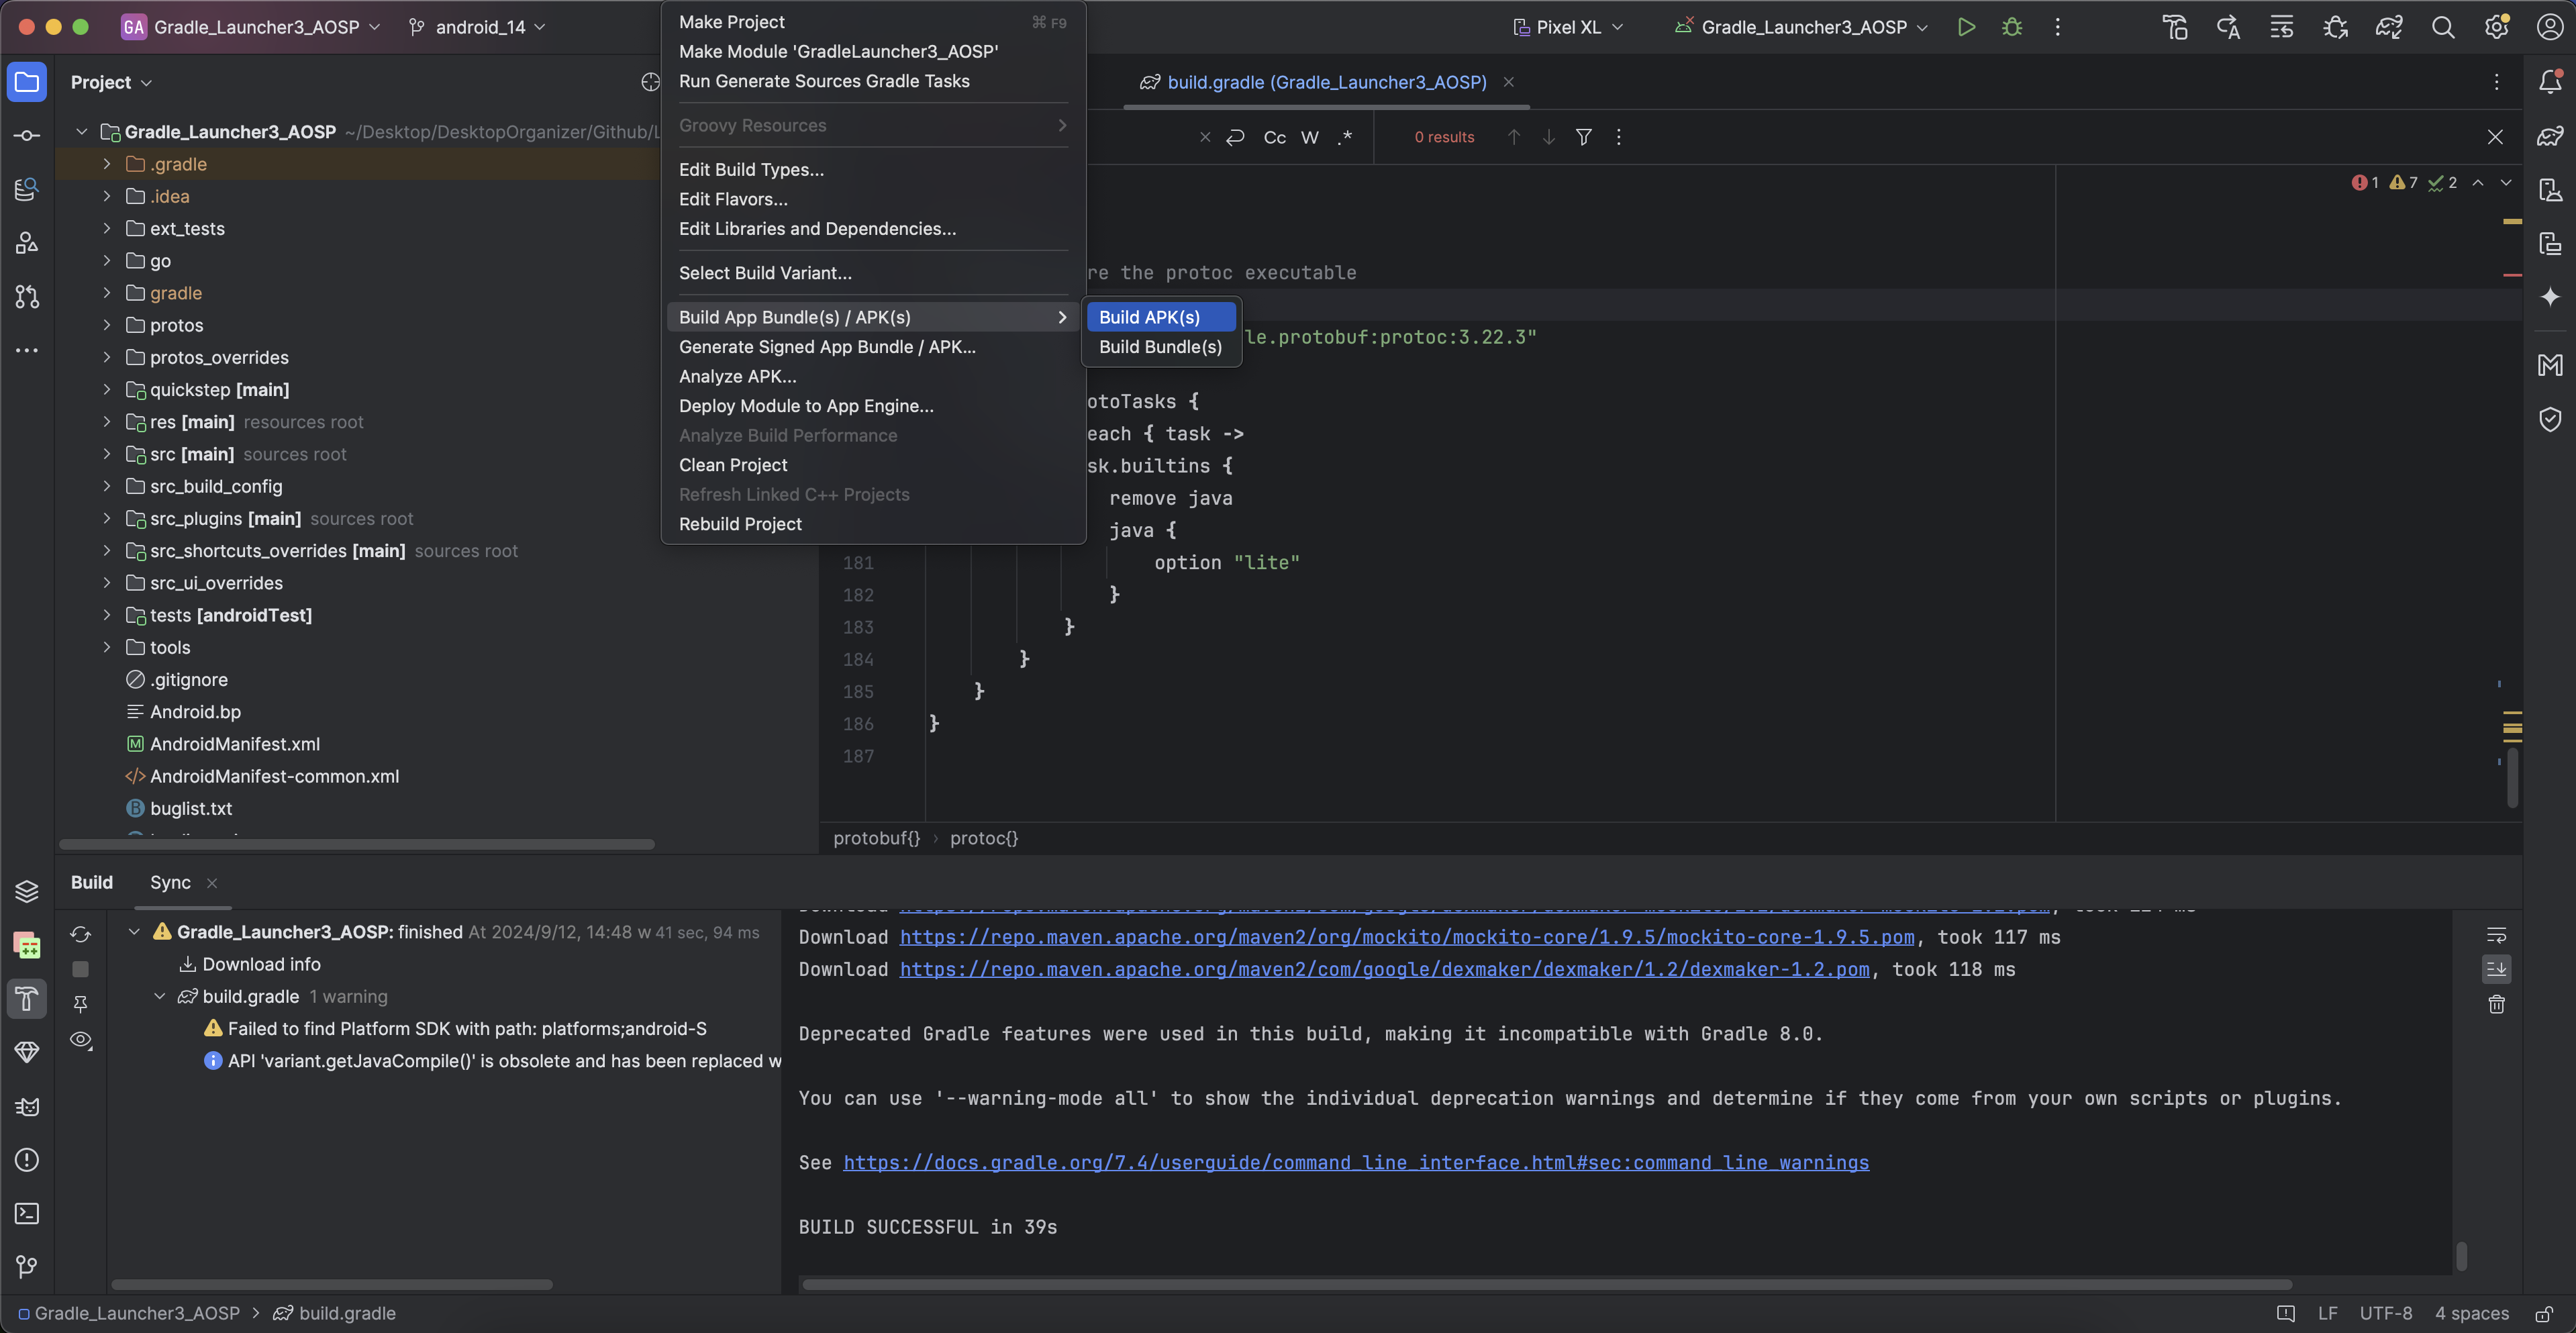Toggle Regex search option
2576x1333 pixels.
pyautogui.click(x=1345, y=137)
